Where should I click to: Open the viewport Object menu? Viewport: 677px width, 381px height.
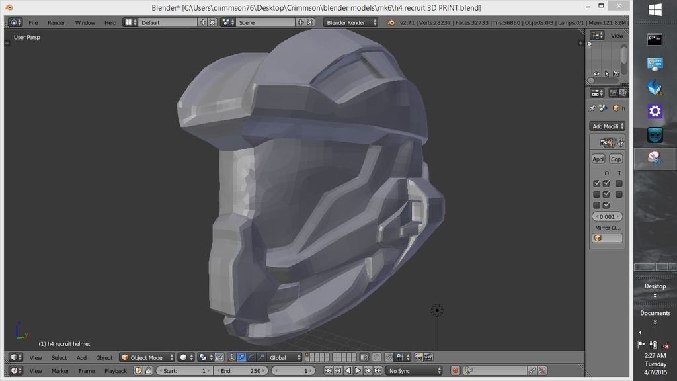(x=104, y=357)
